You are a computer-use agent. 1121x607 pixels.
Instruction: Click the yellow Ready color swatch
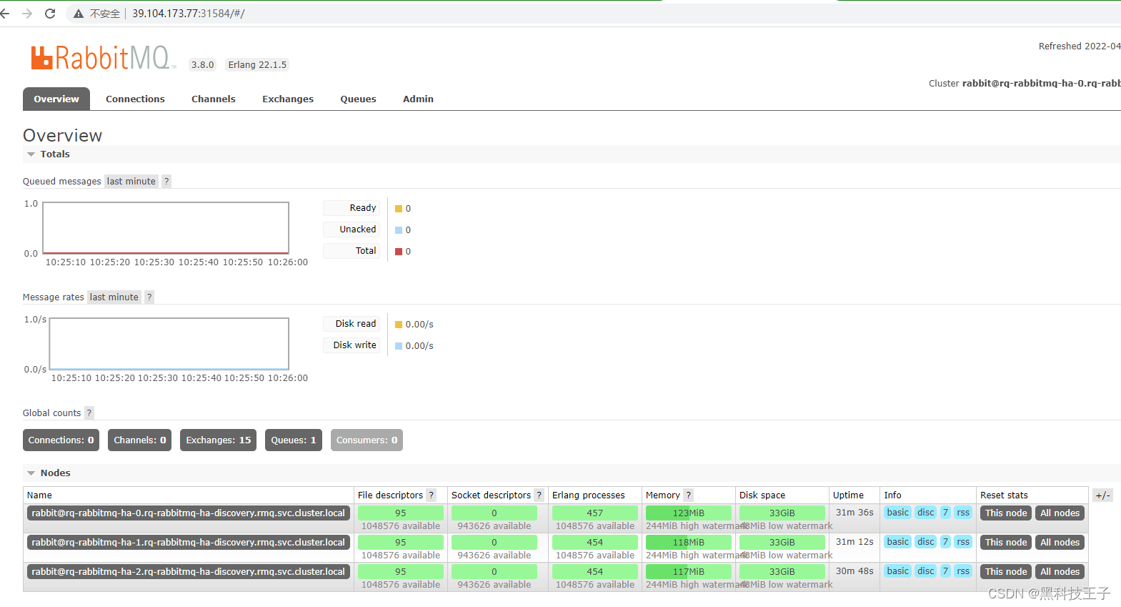(399, 209)
